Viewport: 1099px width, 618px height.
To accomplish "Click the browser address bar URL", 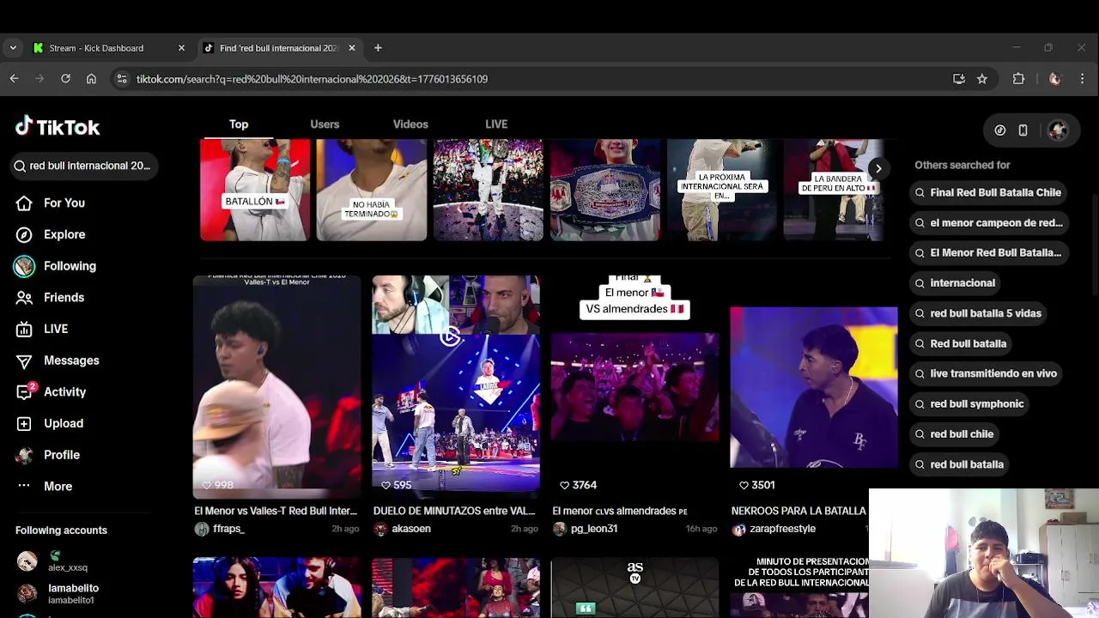I will (312, 79).
